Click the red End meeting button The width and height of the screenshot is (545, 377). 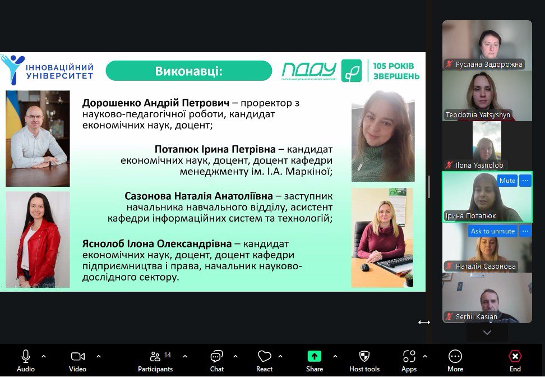coord(515,360)
